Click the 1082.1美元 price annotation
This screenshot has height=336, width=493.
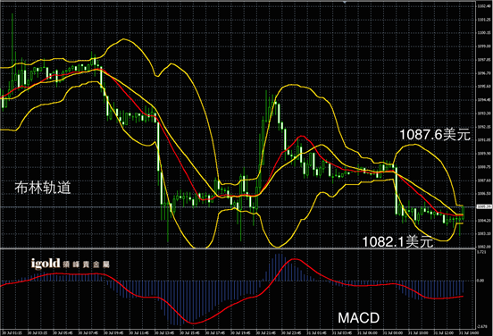click(x=398, y=241)
